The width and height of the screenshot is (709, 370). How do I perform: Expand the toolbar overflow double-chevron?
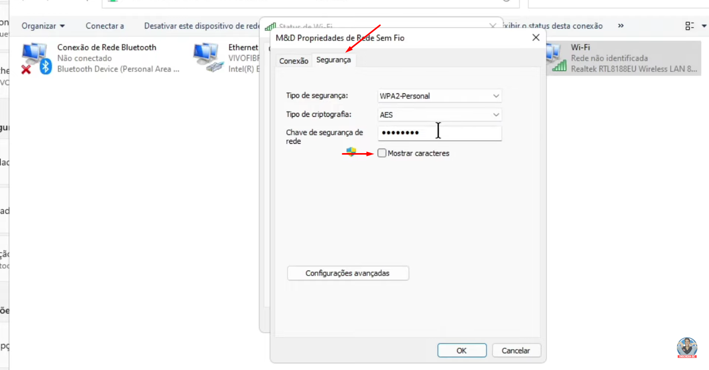coord(621,26)
